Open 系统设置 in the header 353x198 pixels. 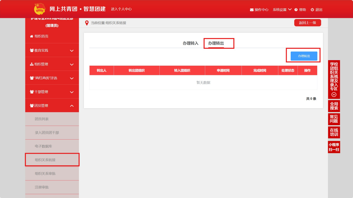[x=280, y=10]
